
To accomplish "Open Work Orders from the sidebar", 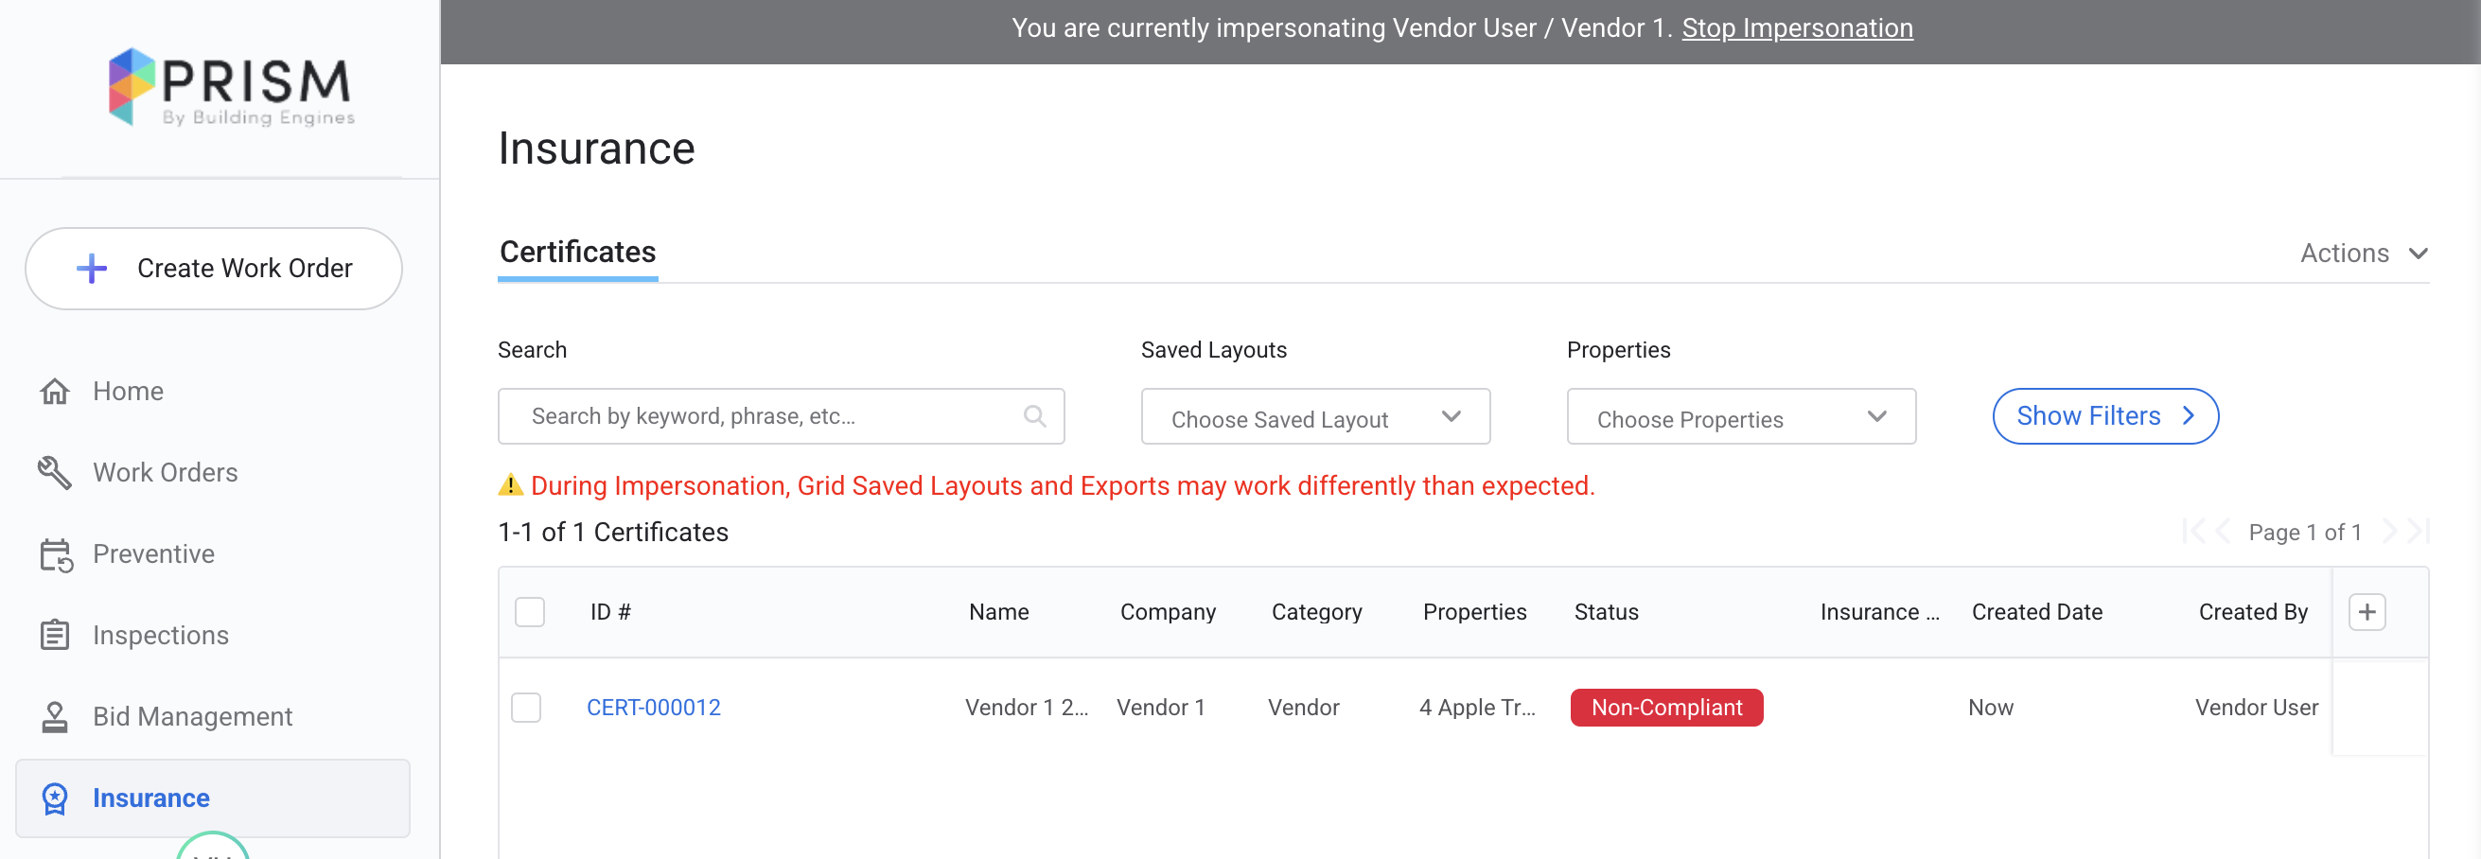I will point(165,473).
